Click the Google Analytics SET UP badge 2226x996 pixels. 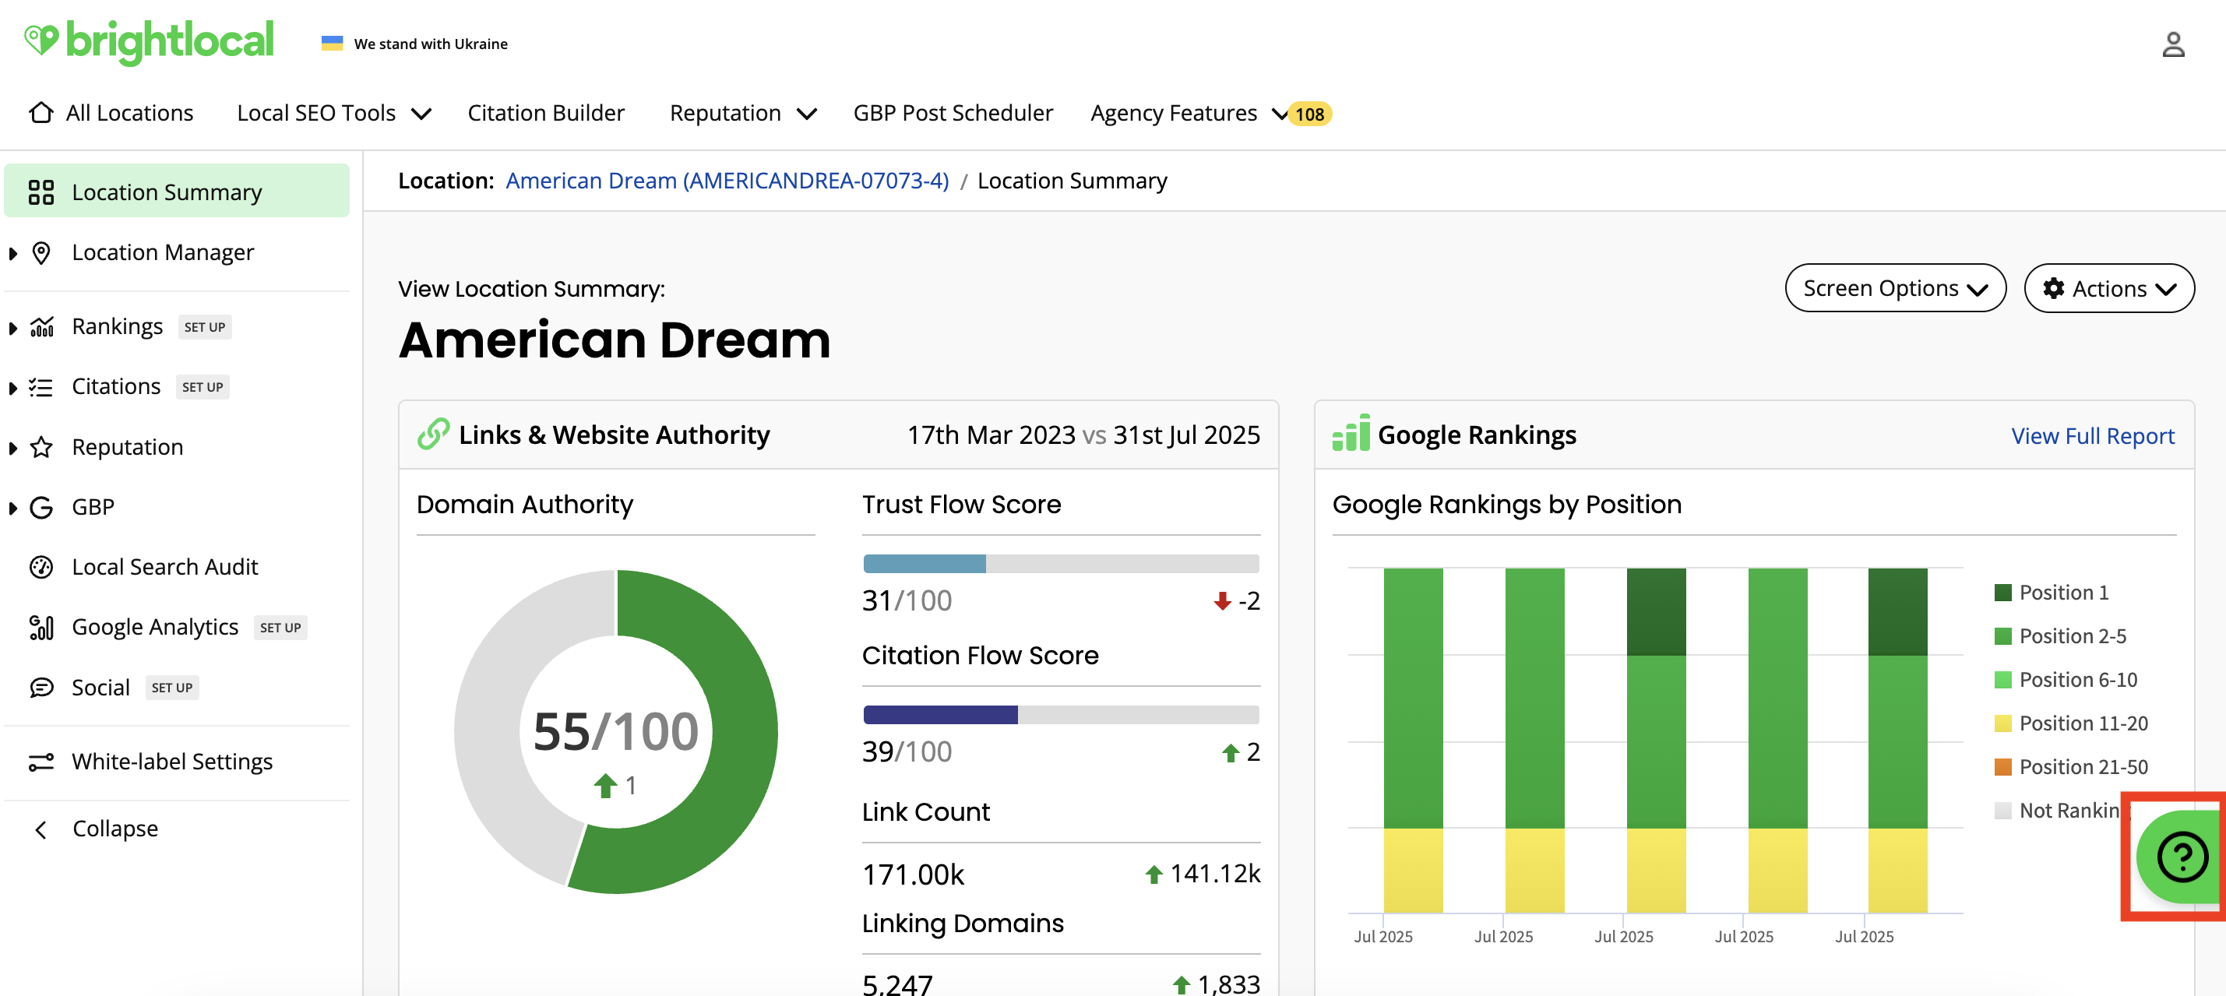pyautogui.click(x=281, y=627)
